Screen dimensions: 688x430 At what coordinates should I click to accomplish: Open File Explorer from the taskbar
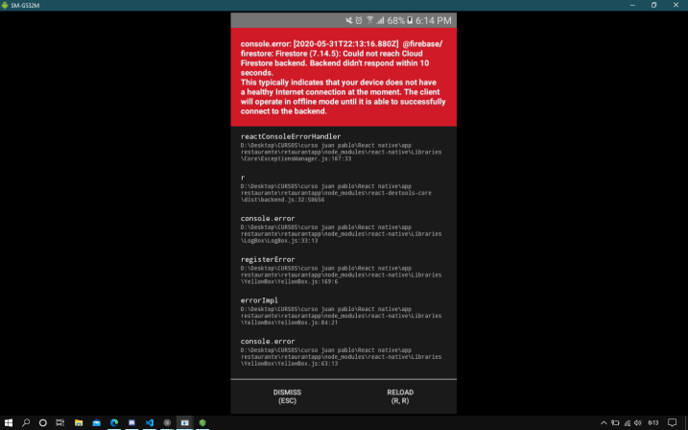pyautogui.click(x=79, y=422)
